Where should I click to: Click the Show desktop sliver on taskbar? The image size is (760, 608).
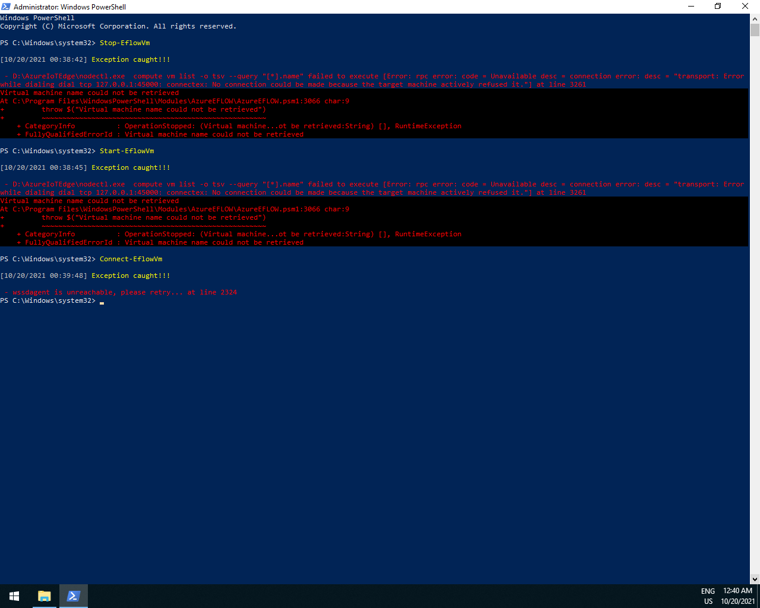pyautogui.click(x=758, y=596)
